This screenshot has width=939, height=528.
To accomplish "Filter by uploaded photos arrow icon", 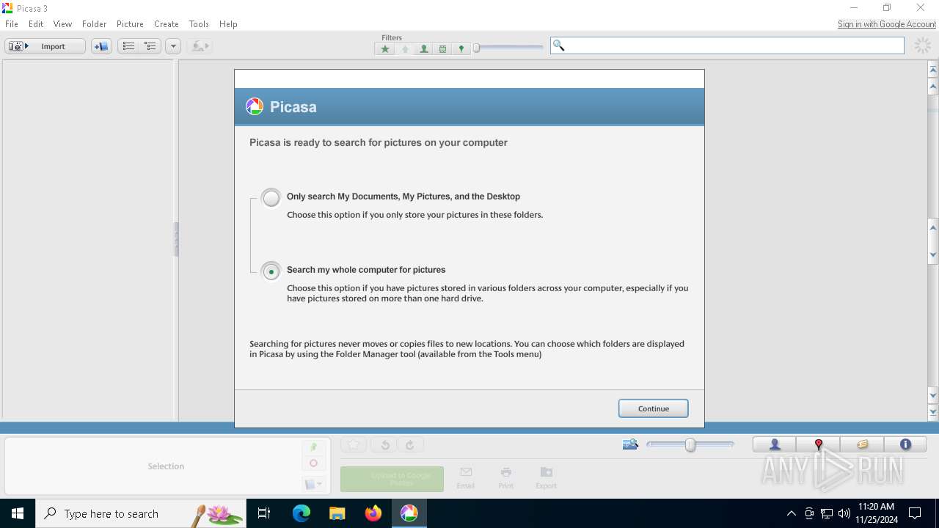I will tap(404, 49).
